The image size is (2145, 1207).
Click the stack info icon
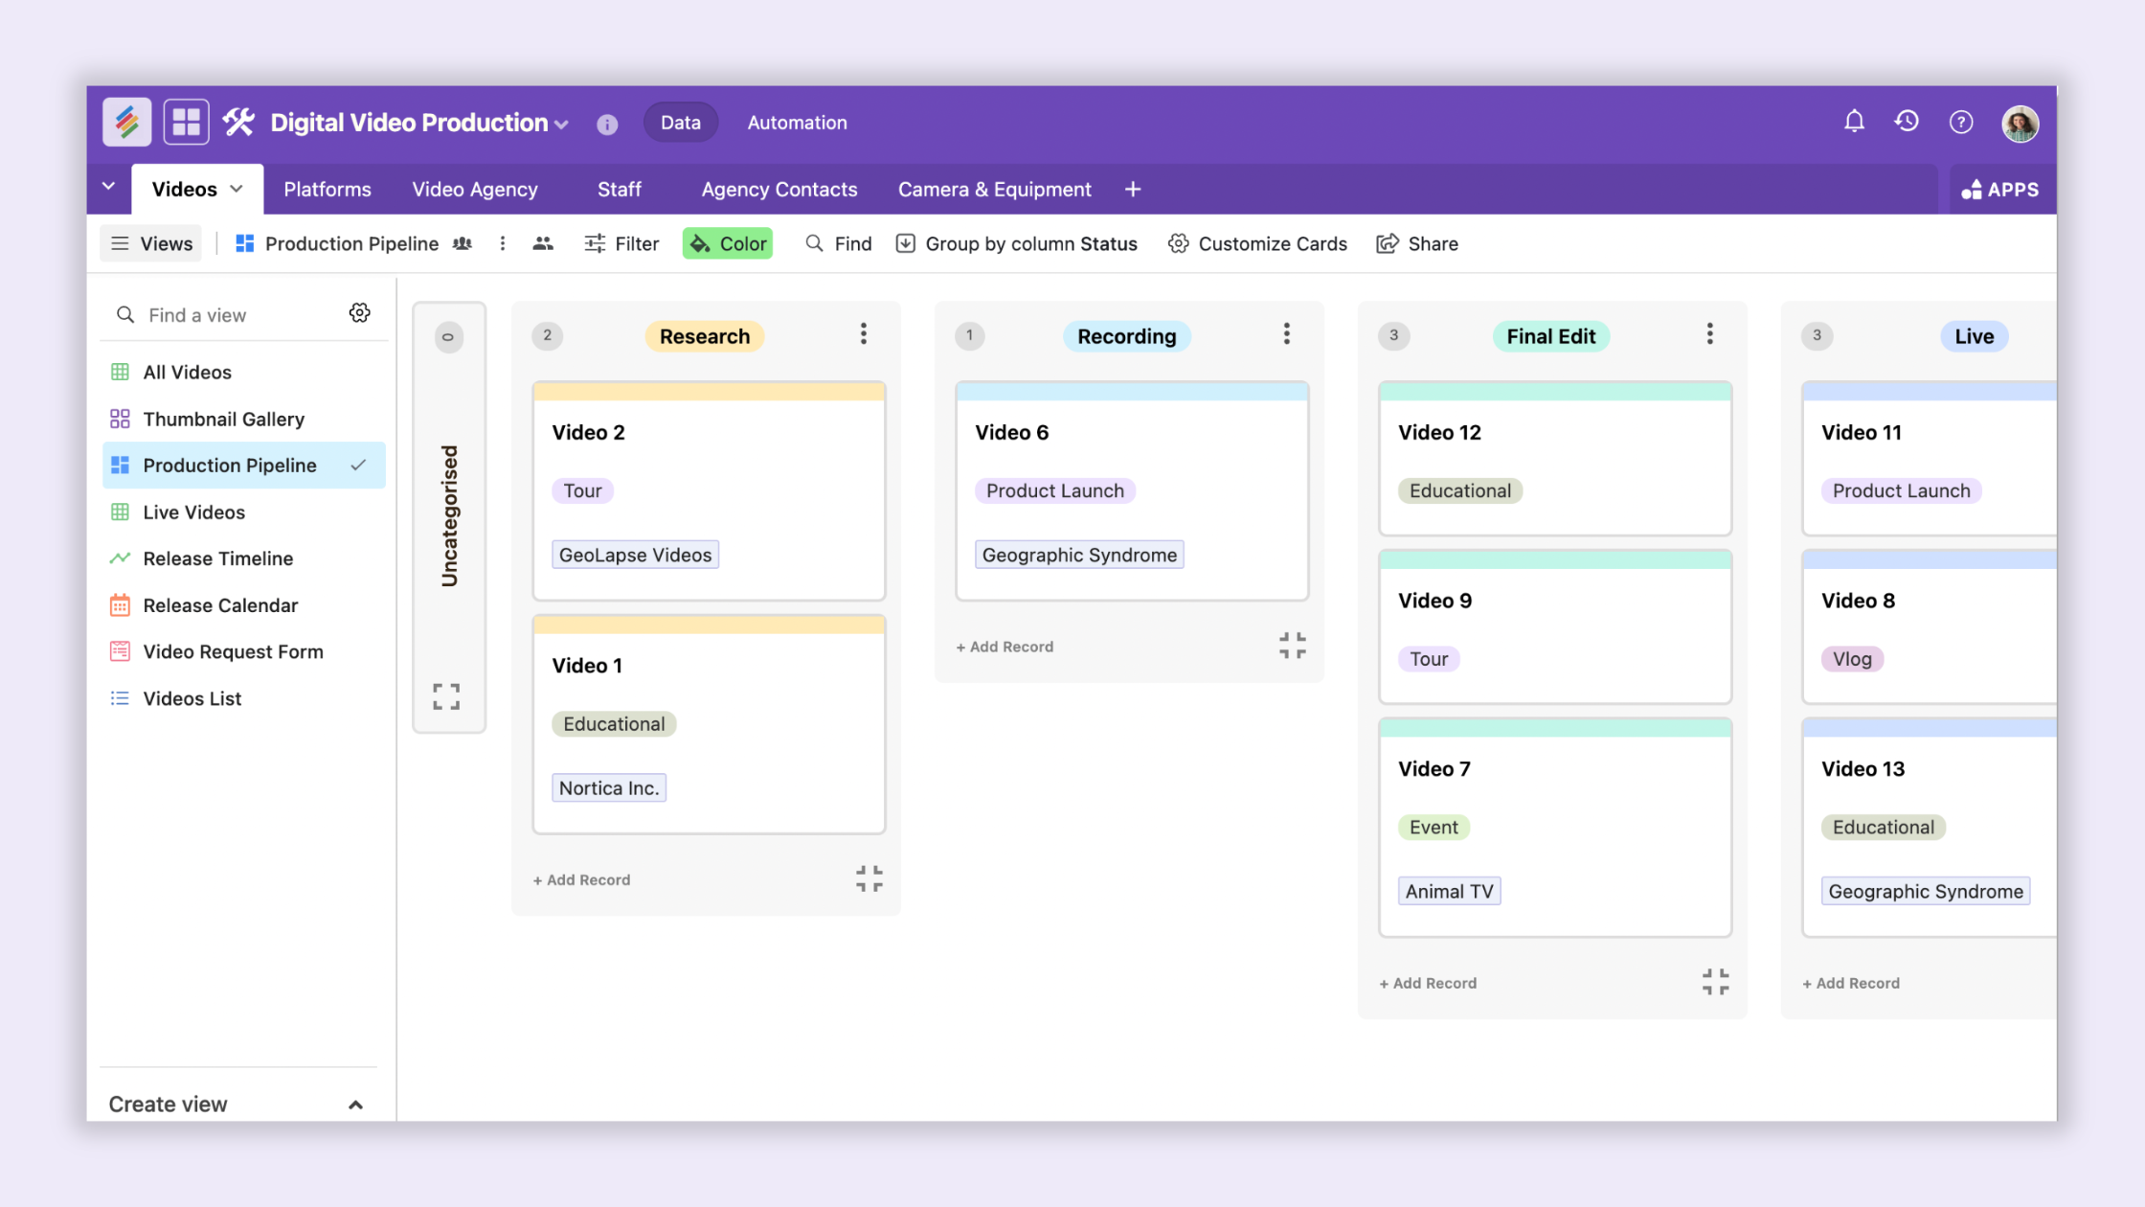point(607,125)
